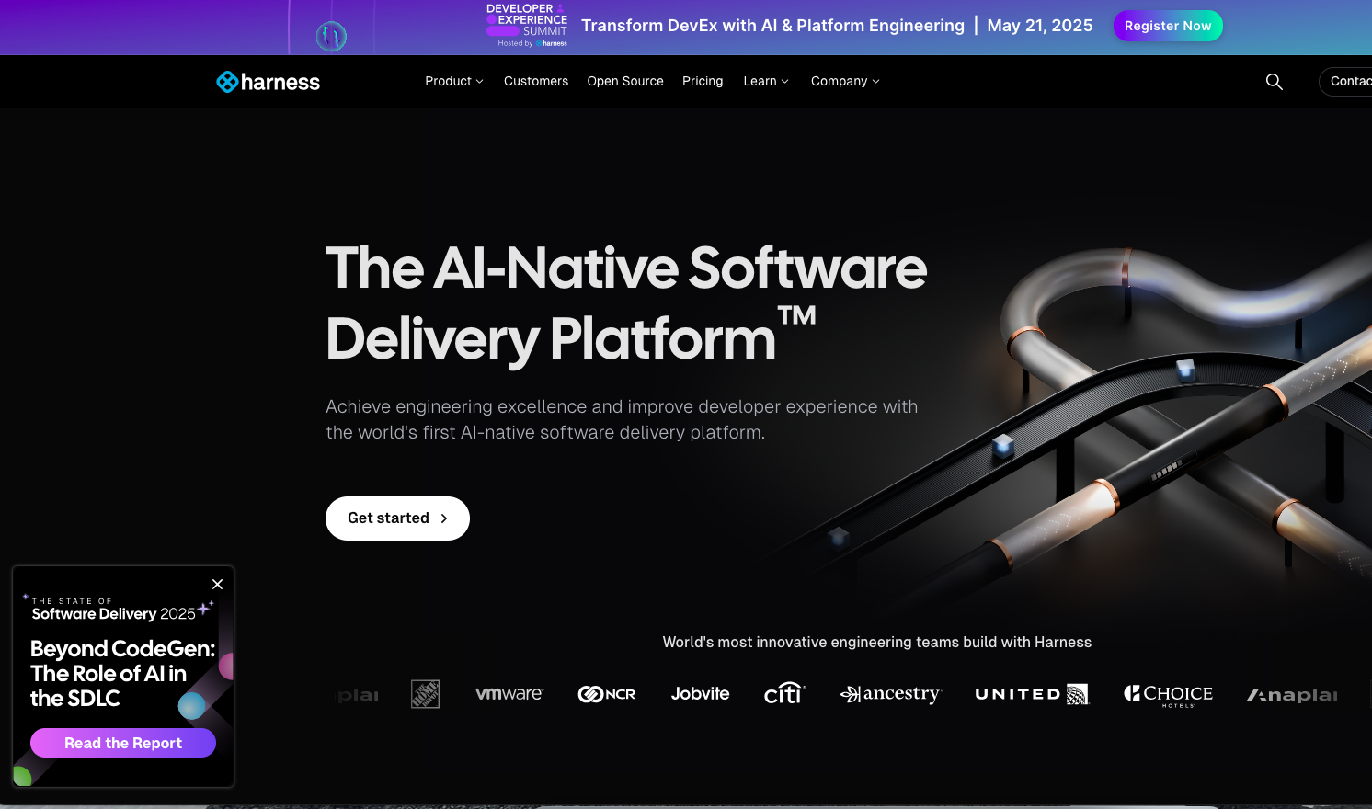The image size is (1372, 809).
Task: Click the Citi logo
Action: point(784,693)
